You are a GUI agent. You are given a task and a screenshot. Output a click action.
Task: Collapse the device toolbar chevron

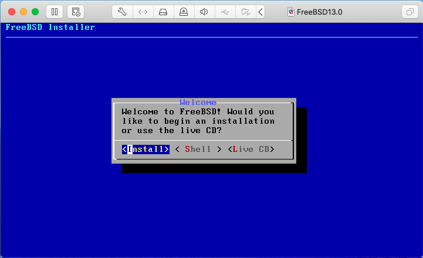point(260,12)
